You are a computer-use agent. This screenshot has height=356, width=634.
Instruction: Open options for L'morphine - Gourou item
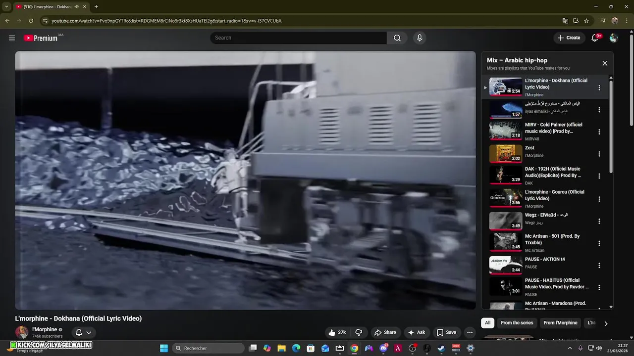pos(599,199)
